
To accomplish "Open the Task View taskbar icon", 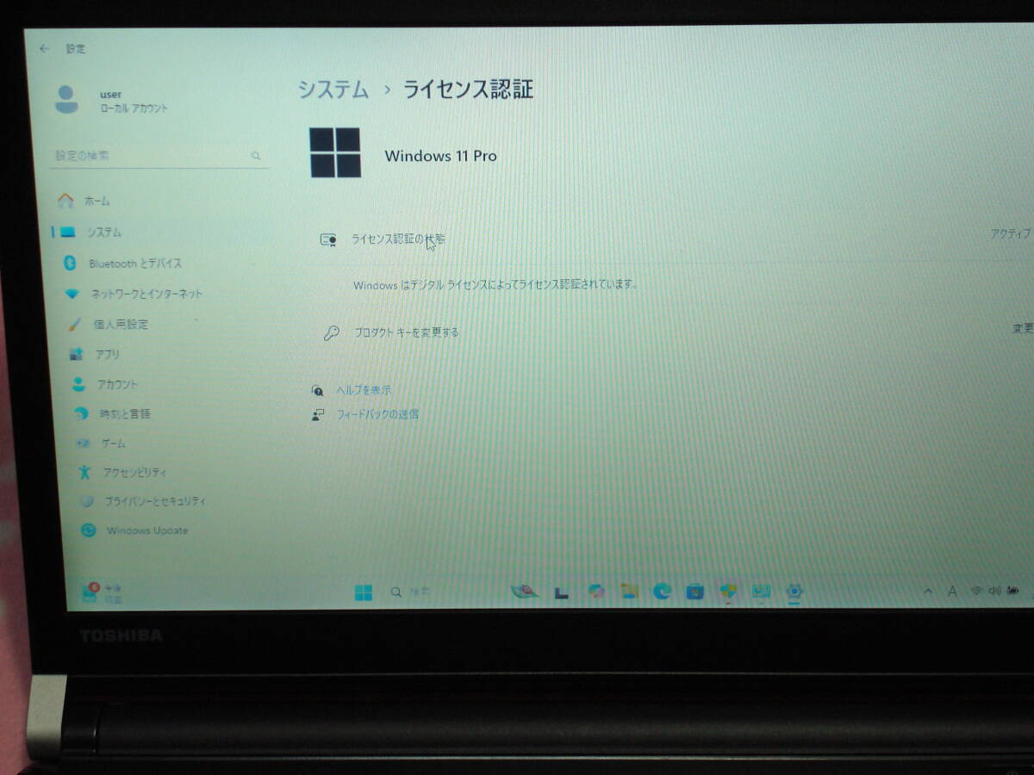I will (562, 592).
